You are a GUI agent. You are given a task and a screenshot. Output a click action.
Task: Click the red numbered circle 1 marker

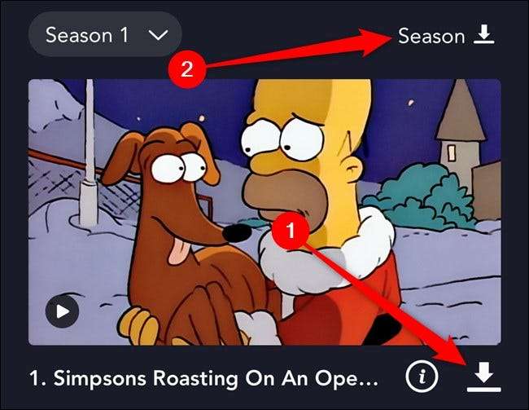pyautogui.click(x=291, y=231)
